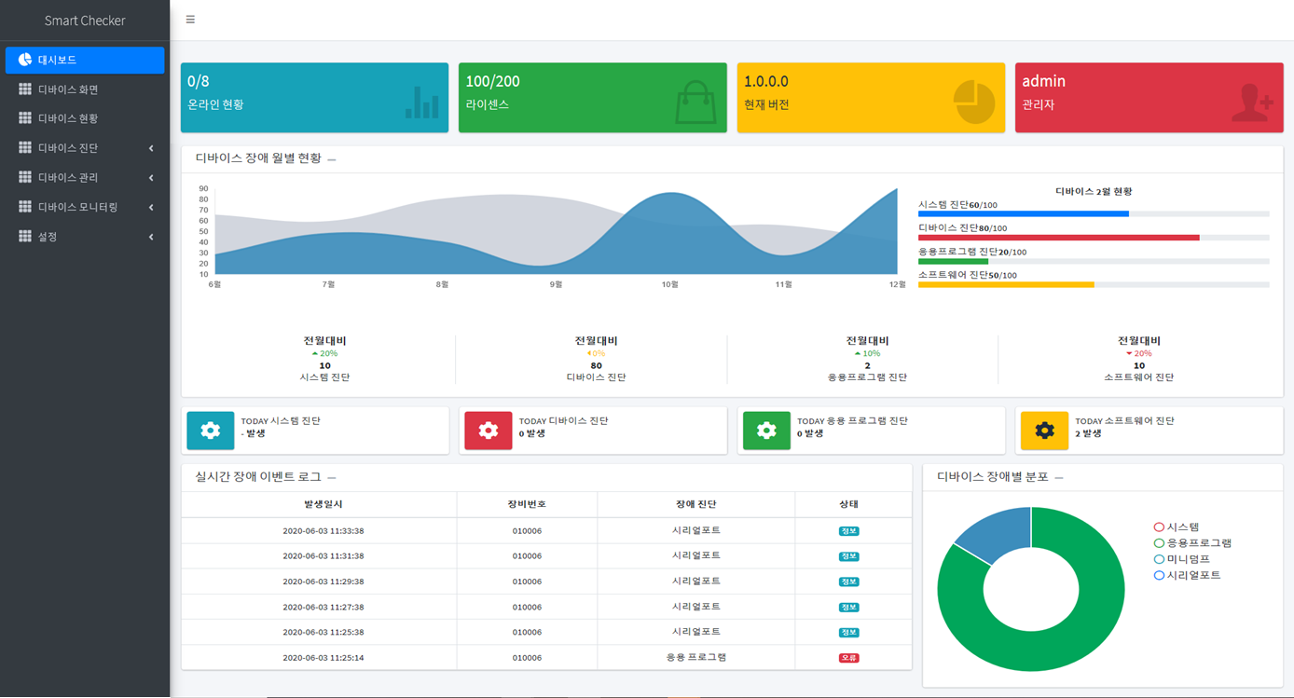This screenshot has width=1294, height=698.
Task: Click the 상태 column header
Action: pos(848,504)
